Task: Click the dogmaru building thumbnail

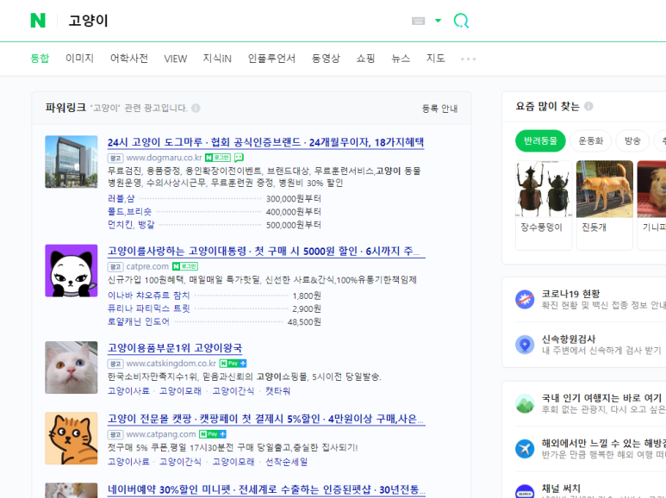Action: pos(72,161)
